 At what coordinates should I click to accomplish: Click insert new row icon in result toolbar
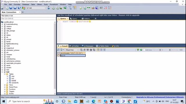[81, 50]
